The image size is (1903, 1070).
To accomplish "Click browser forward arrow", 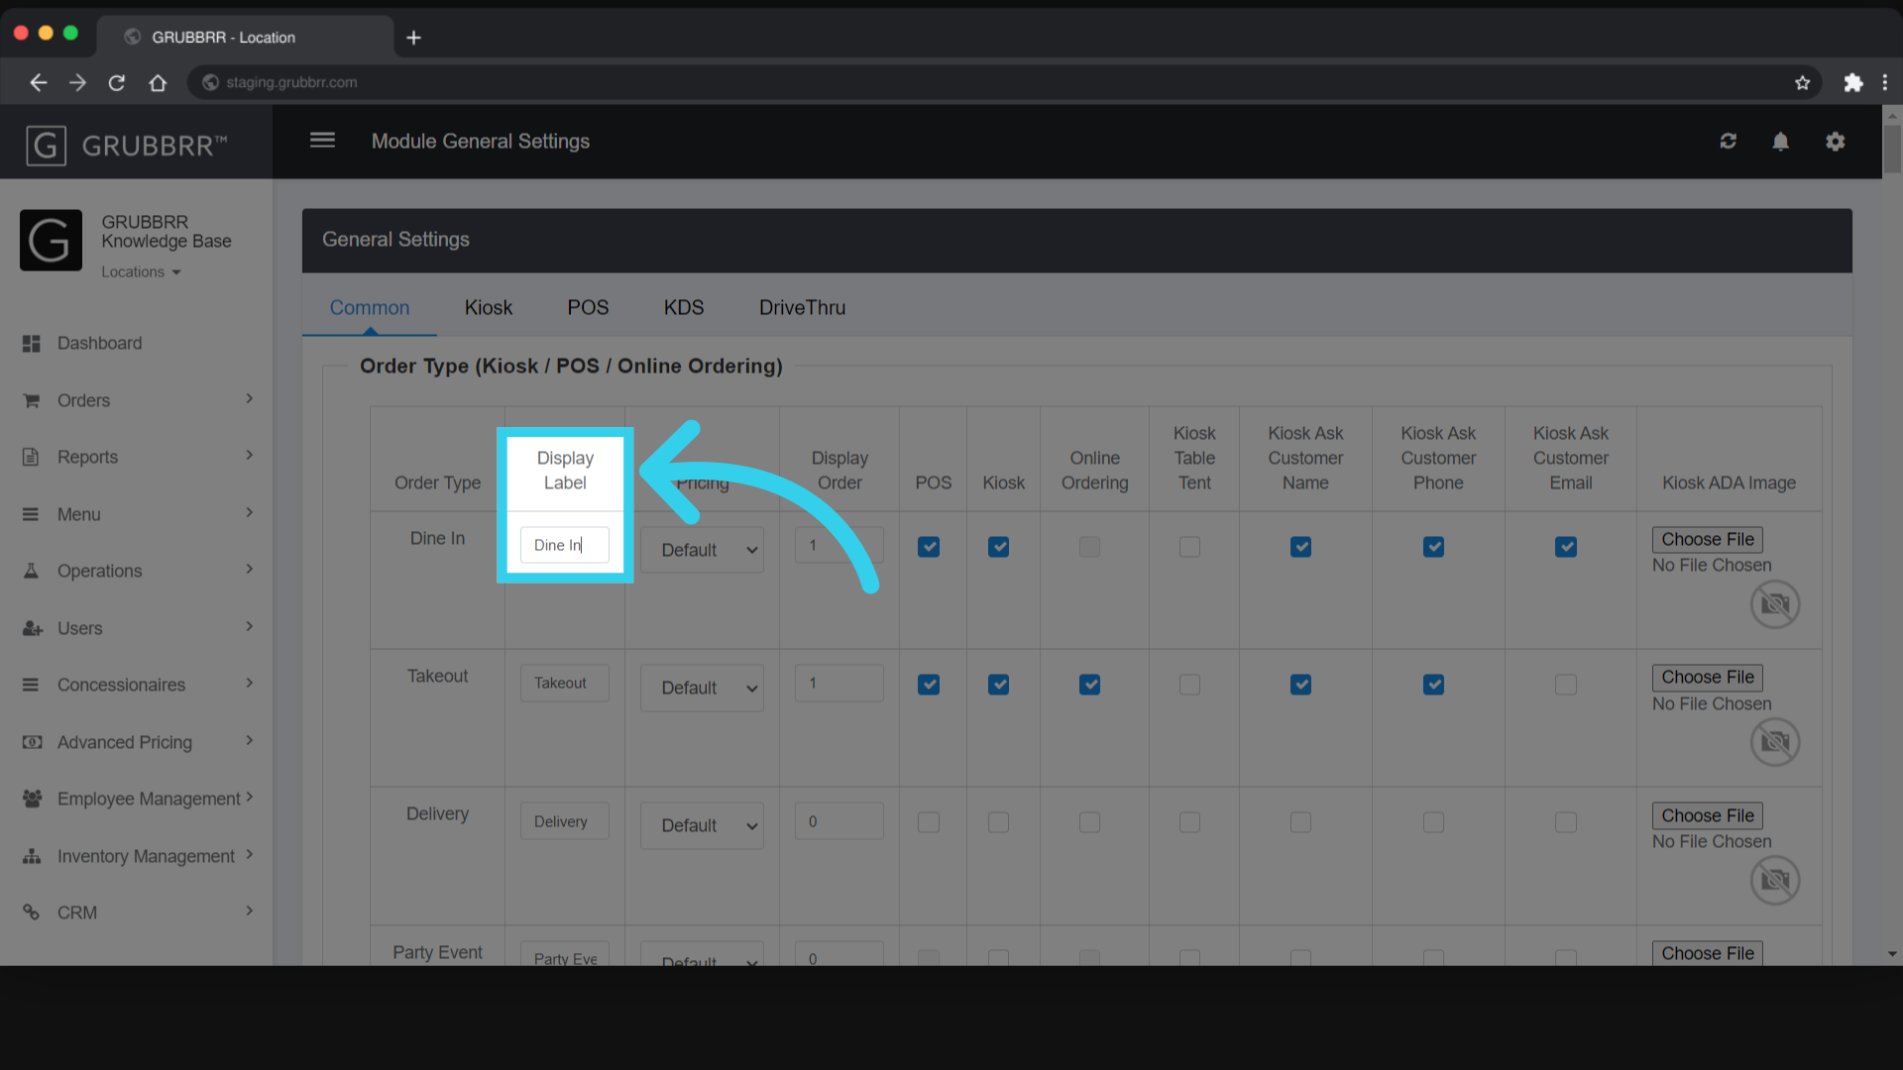I will tap(77, 82).
